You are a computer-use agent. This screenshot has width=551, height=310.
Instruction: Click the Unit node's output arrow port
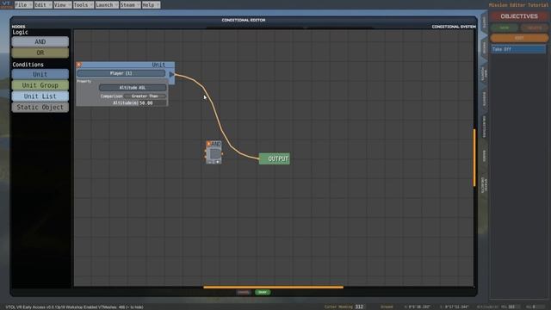pos(171,74)
